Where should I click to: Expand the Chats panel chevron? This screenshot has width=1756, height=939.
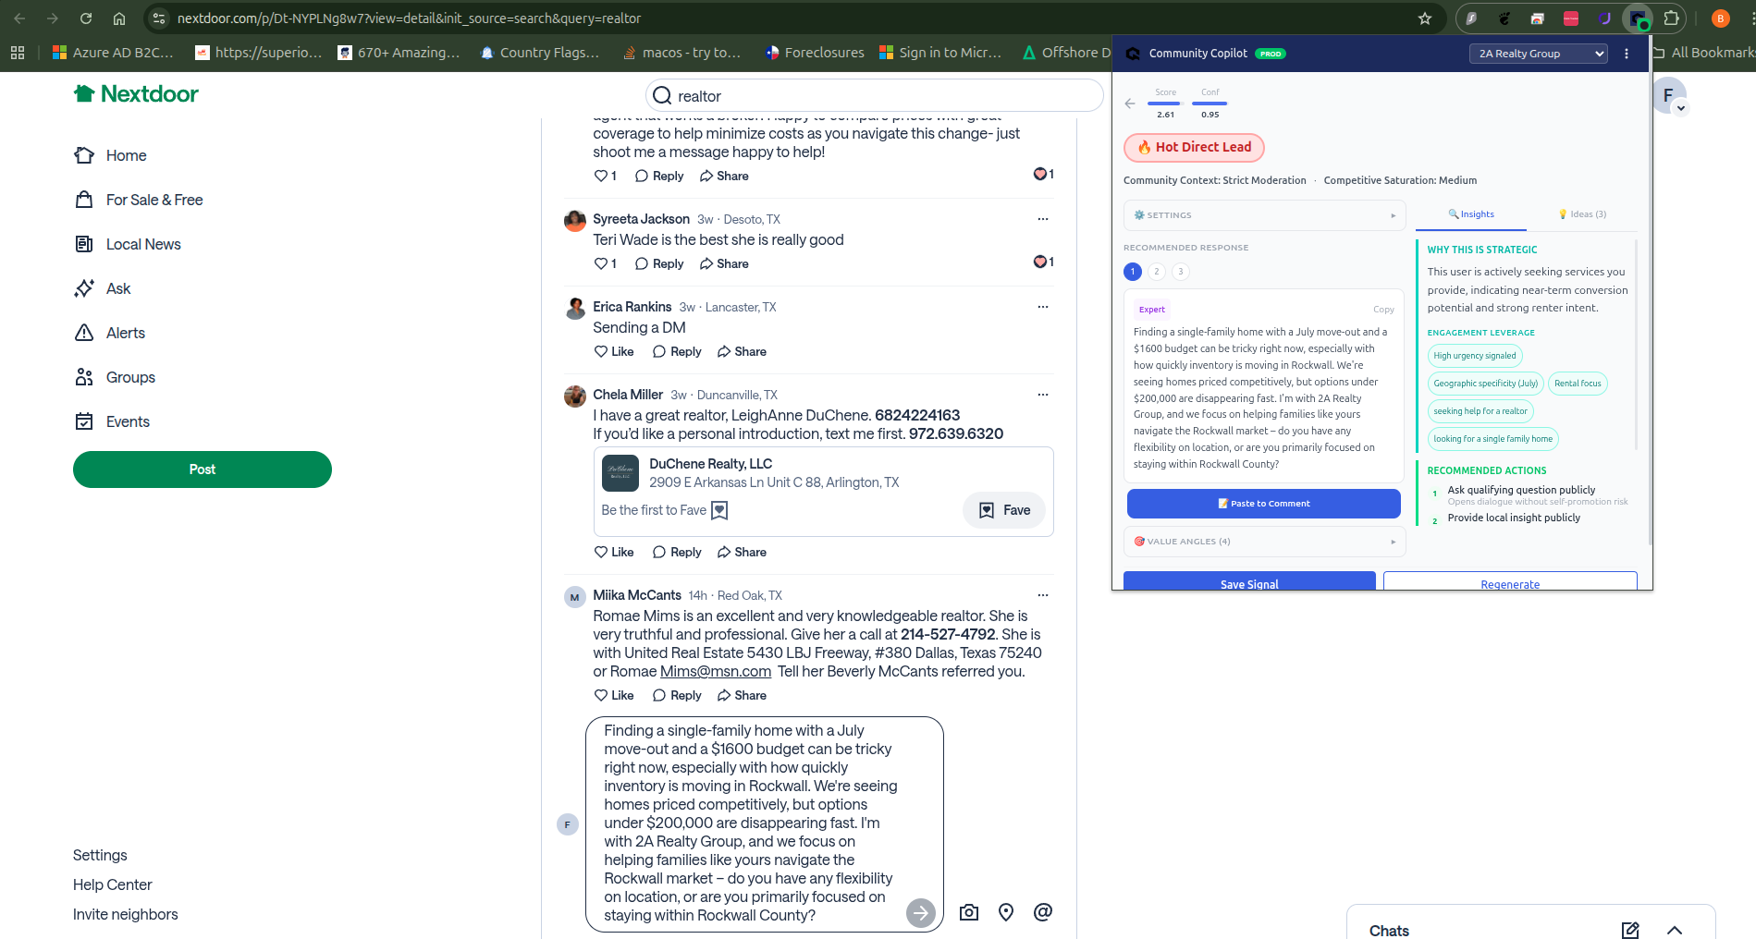pyautogui.click(x=1675, y=931)
